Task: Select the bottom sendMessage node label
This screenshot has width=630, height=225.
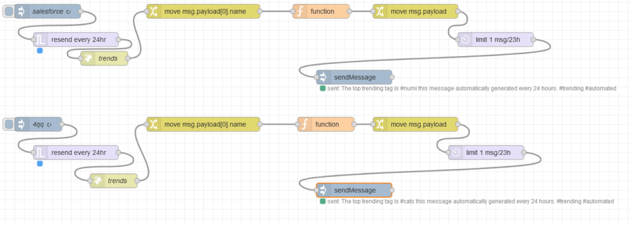Action: tap(355, 190)
